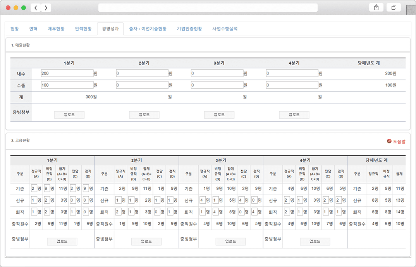
Task: Select 당해년도 계 퇴직 합계 14명
Action: click(x=400, y=212)
